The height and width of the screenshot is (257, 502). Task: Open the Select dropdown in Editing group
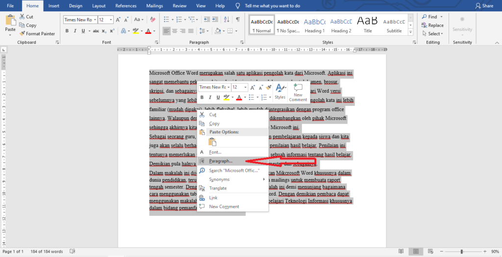(x=432, y=34)
